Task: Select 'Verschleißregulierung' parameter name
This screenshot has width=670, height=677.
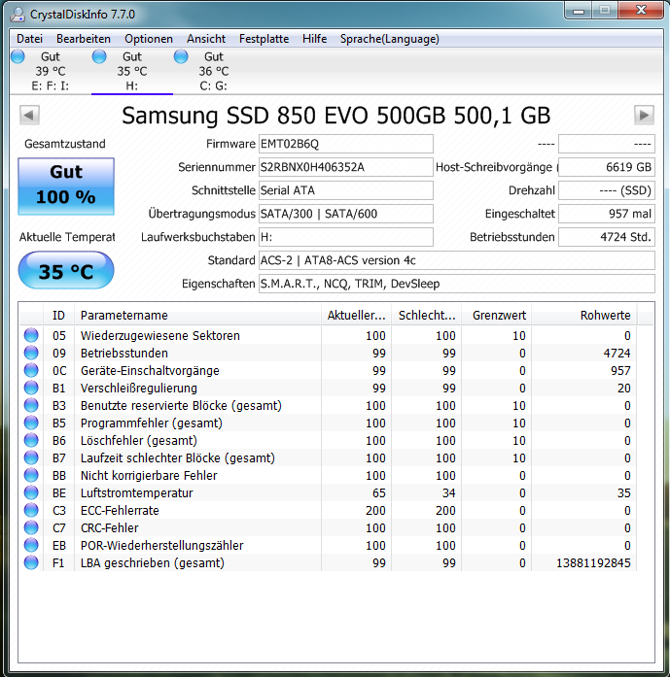Action: click(139, 389)
